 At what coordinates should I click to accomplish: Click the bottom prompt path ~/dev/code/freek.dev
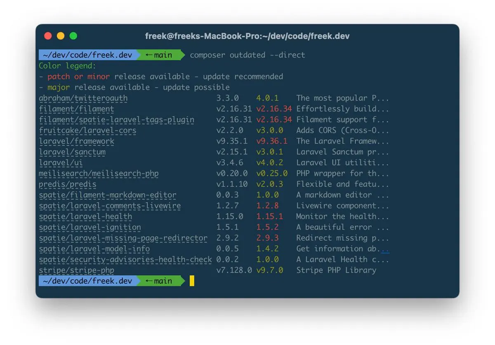pyautogui.click(x=87, y=281)
